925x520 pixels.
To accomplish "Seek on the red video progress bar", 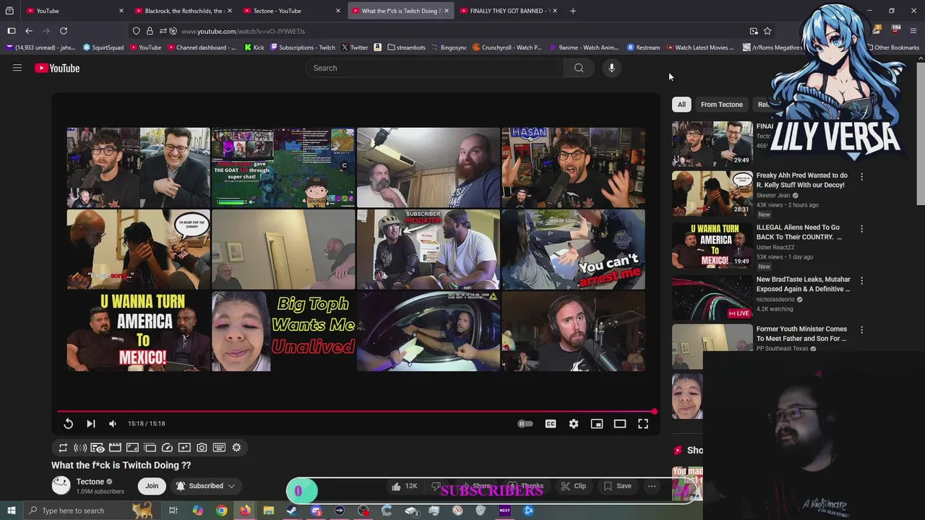I will [x=356, y=412].
